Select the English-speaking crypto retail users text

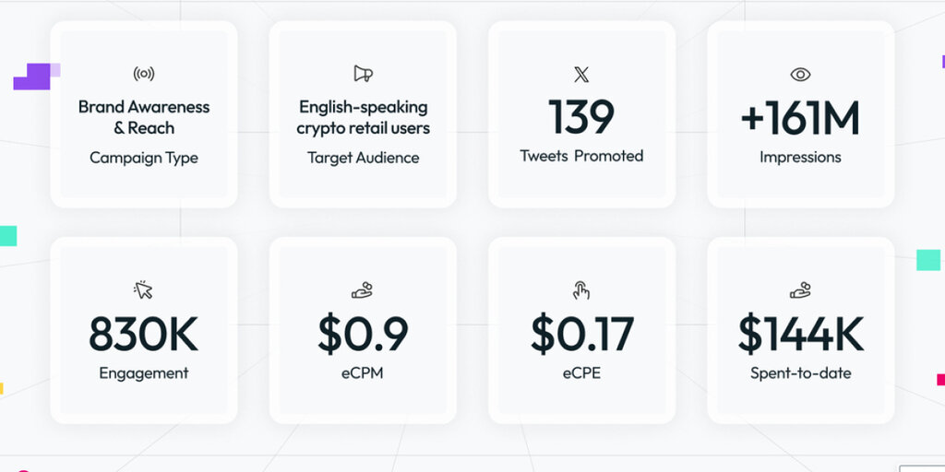[x=364, y=117]
